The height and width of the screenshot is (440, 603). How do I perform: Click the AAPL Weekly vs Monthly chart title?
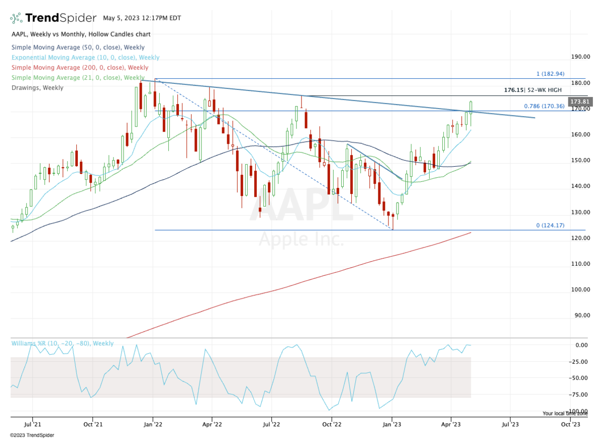(80, 35)
